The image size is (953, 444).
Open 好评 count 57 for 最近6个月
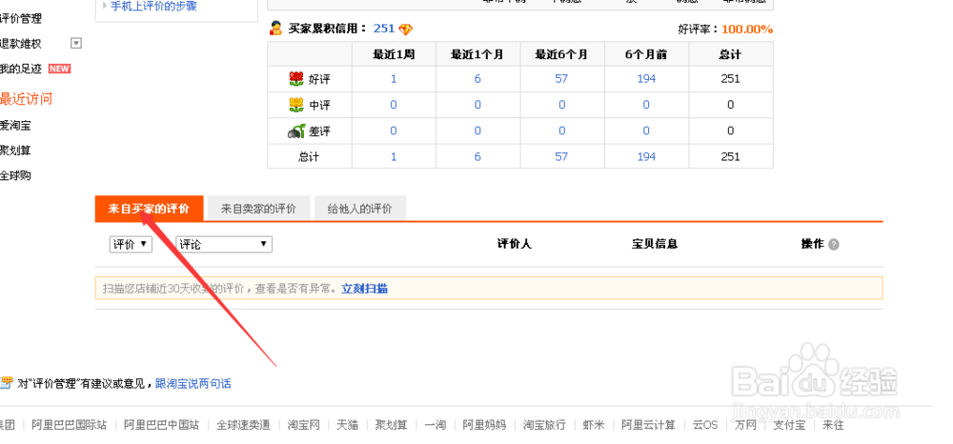point(561,79)
